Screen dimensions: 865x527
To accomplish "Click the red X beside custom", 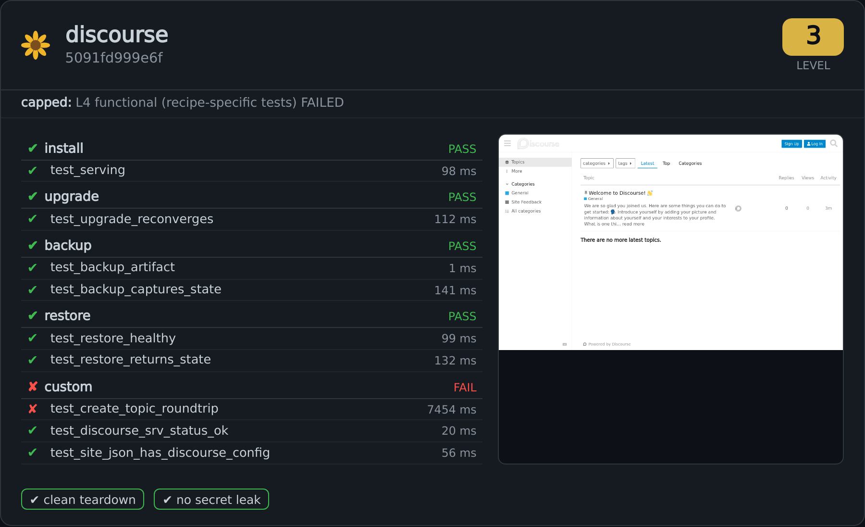I will pyautogui.click(x=33, y=387).
